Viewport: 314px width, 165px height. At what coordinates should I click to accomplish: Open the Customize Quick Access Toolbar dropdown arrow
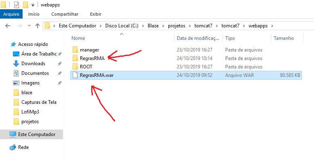pos(33,5)
